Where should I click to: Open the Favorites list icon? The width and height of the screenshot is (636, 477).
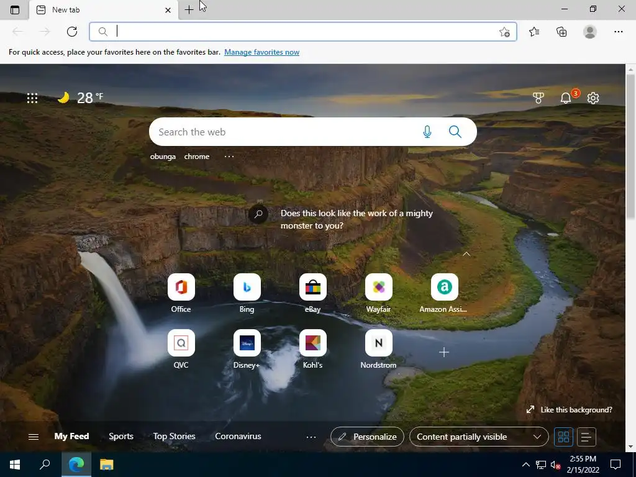[534, 32]
